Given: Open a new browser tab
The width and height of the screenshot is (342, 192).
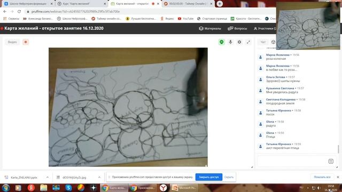Looking at the screenshot, I should [x=220, y=4].
